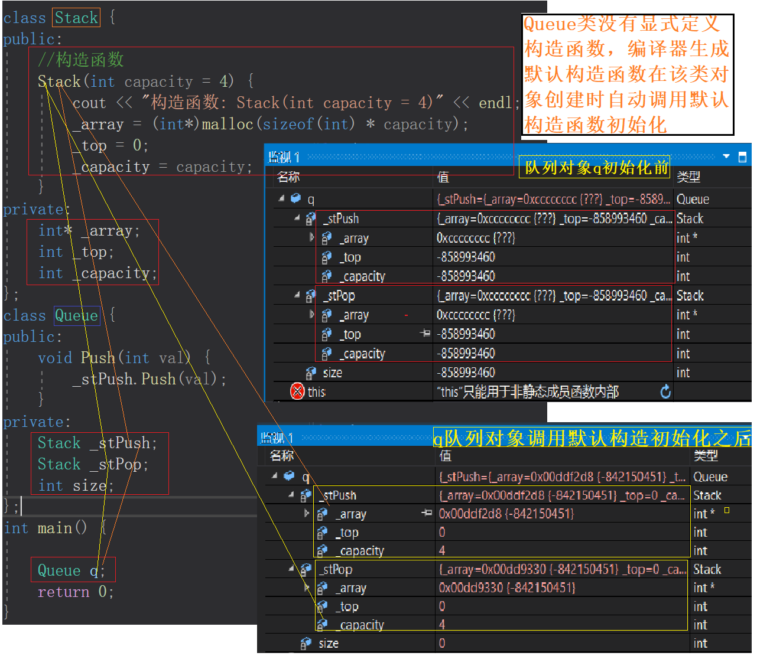Click the 类型 column header in upper watch window
Screen dimensions: 757x656
tap(688, 177)
